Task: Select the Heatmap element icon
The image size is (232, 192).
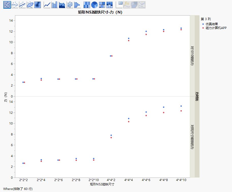Action: point(87,5)
